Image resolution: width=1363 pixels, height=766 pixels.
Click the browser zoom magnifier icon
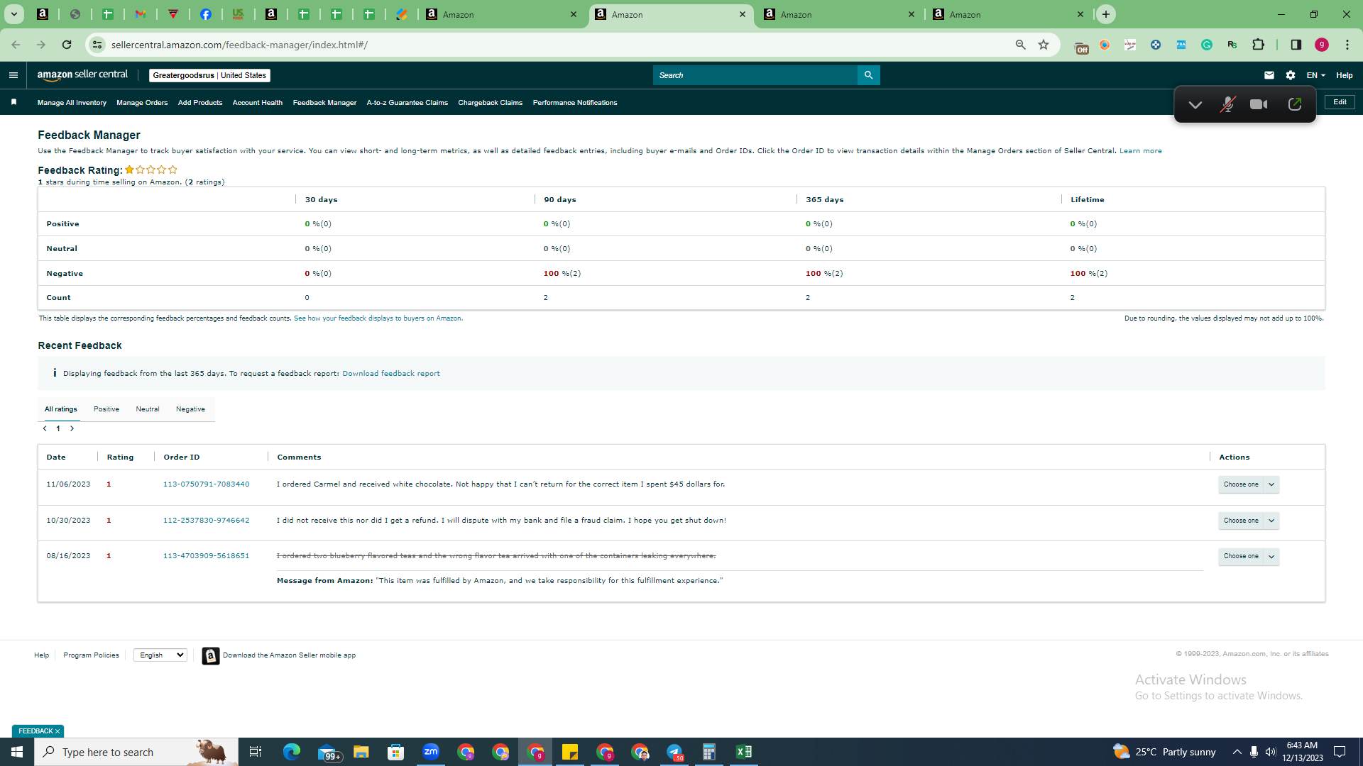point(1020,45)
